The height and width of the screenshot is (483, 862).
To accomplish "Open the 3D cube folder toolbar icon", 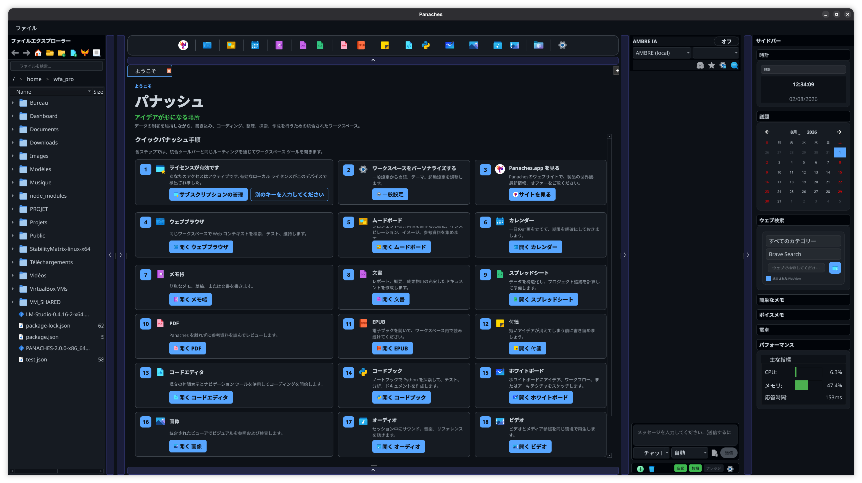I will [x=538, y=45].
